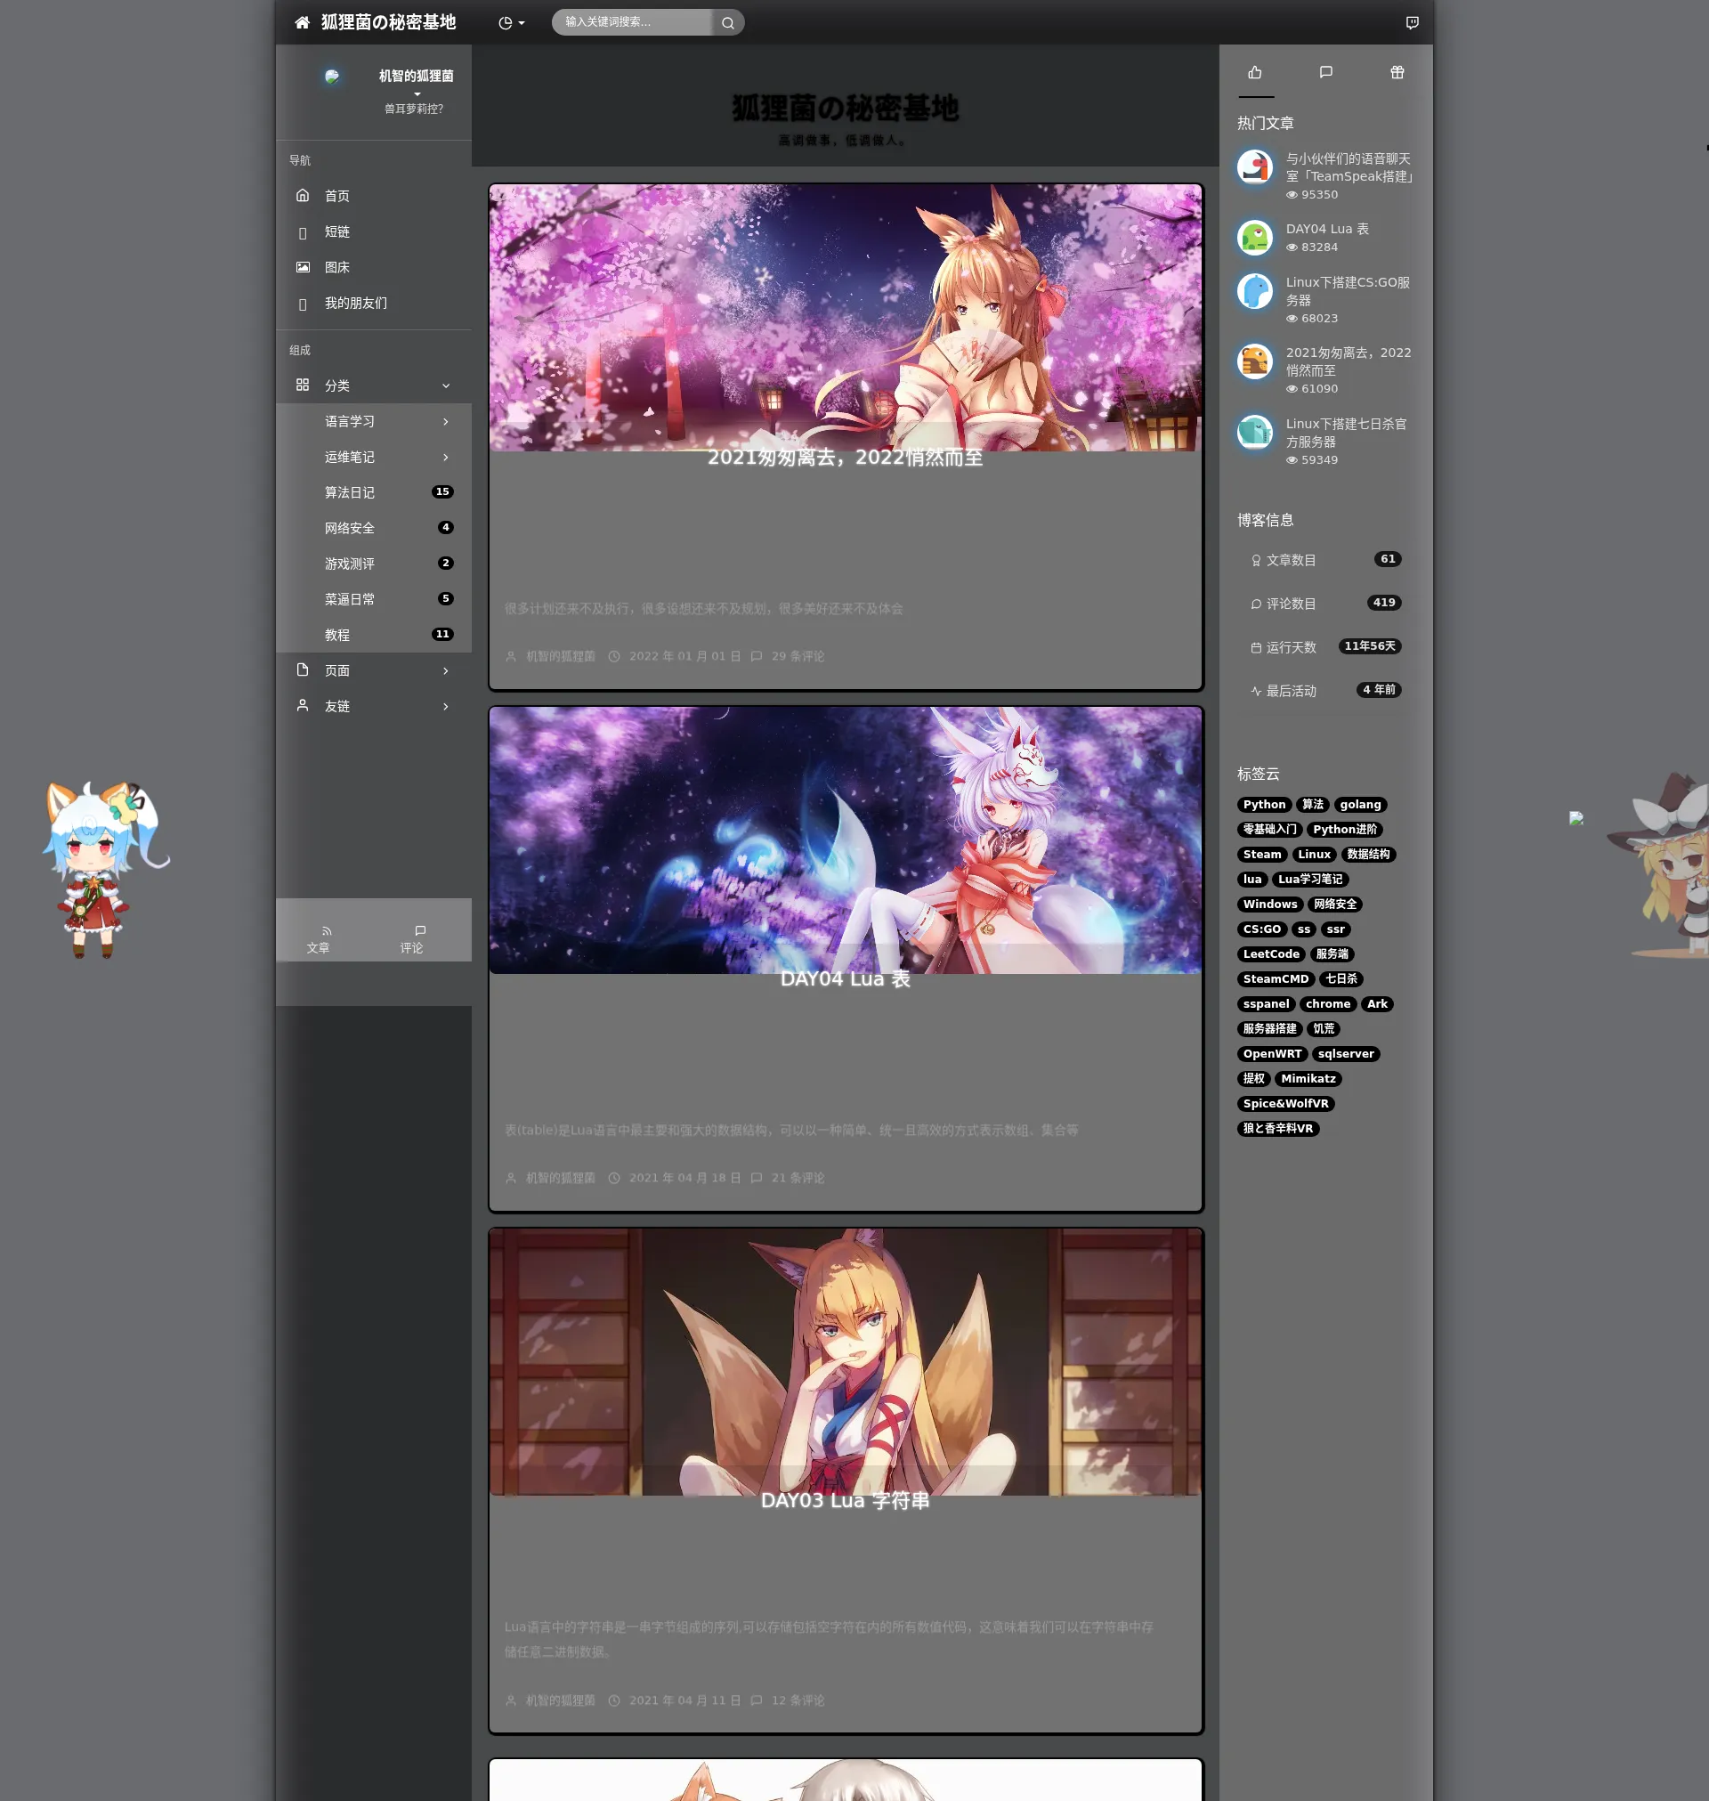
Task: Select the Spice&WolfVR tag
Action: [x=1285, y=1104]
